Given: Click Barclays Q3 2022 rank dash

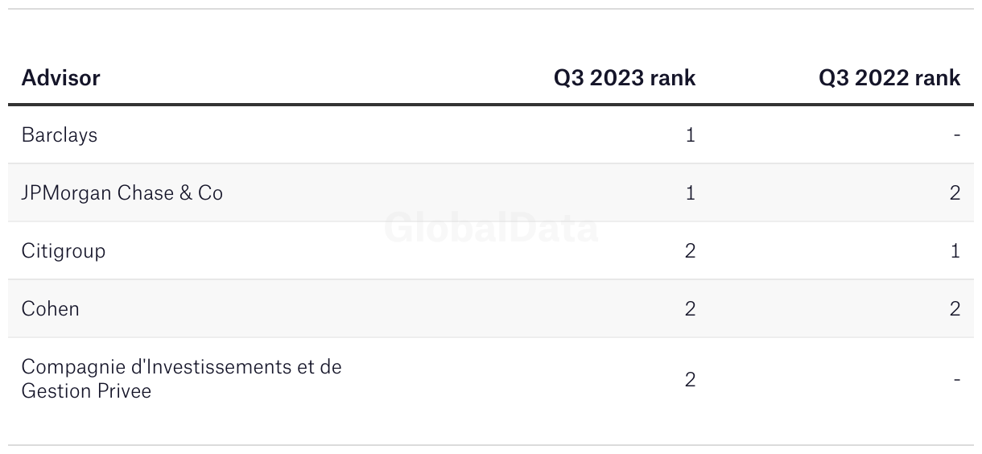Looking at the screenshot, I should (x=956, y=135).
